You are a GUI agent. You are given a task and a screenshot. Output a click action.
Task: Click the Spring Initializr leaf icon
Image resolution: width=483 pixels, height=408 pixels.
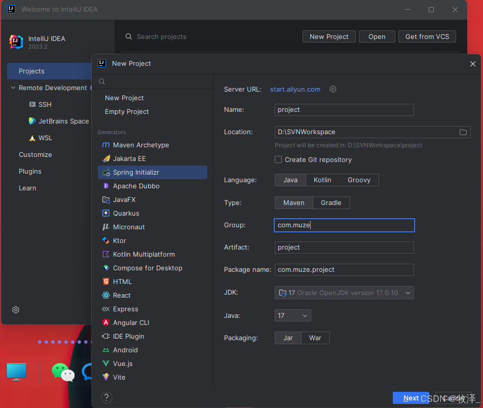[x=106, y=172]
